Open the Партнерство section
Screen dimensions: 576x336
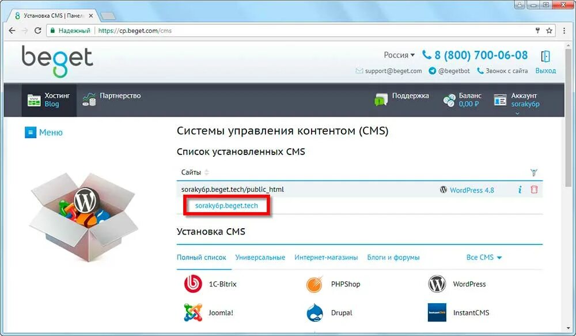(111, 99)
